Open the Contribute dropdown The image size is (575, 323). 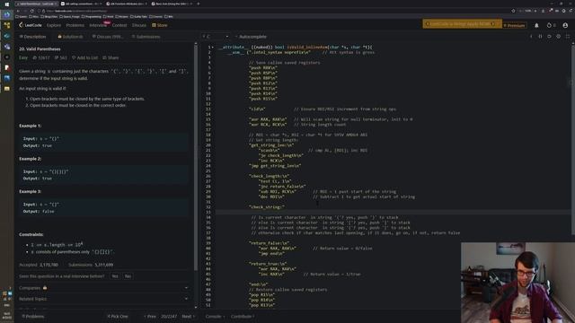243,317
